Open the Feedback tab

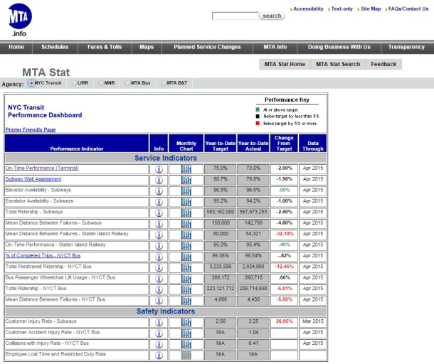[383, 64]
